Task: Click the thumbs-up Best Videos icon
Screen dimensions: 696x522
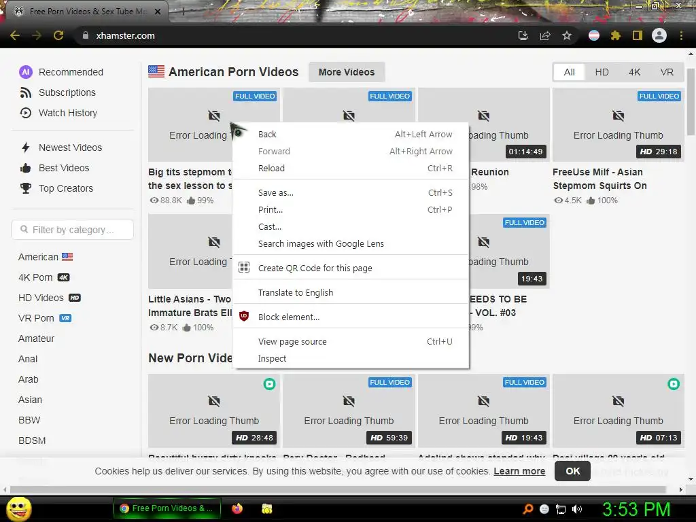Action: tap(26, 168)
